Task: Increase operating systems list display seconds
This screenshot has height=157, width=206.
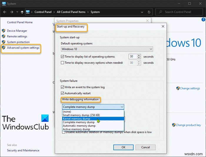Action: (139, 55)
